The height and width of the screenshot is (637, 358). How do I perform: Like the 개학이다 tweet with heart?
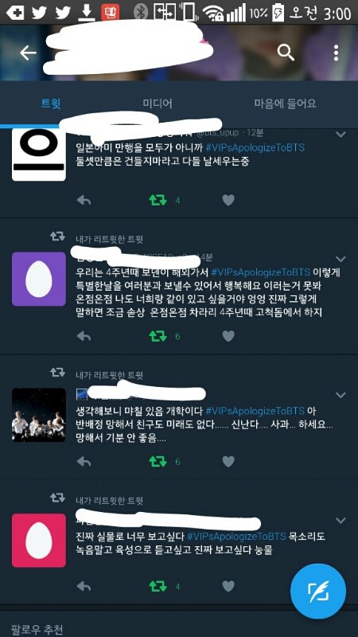coord(228,462)
